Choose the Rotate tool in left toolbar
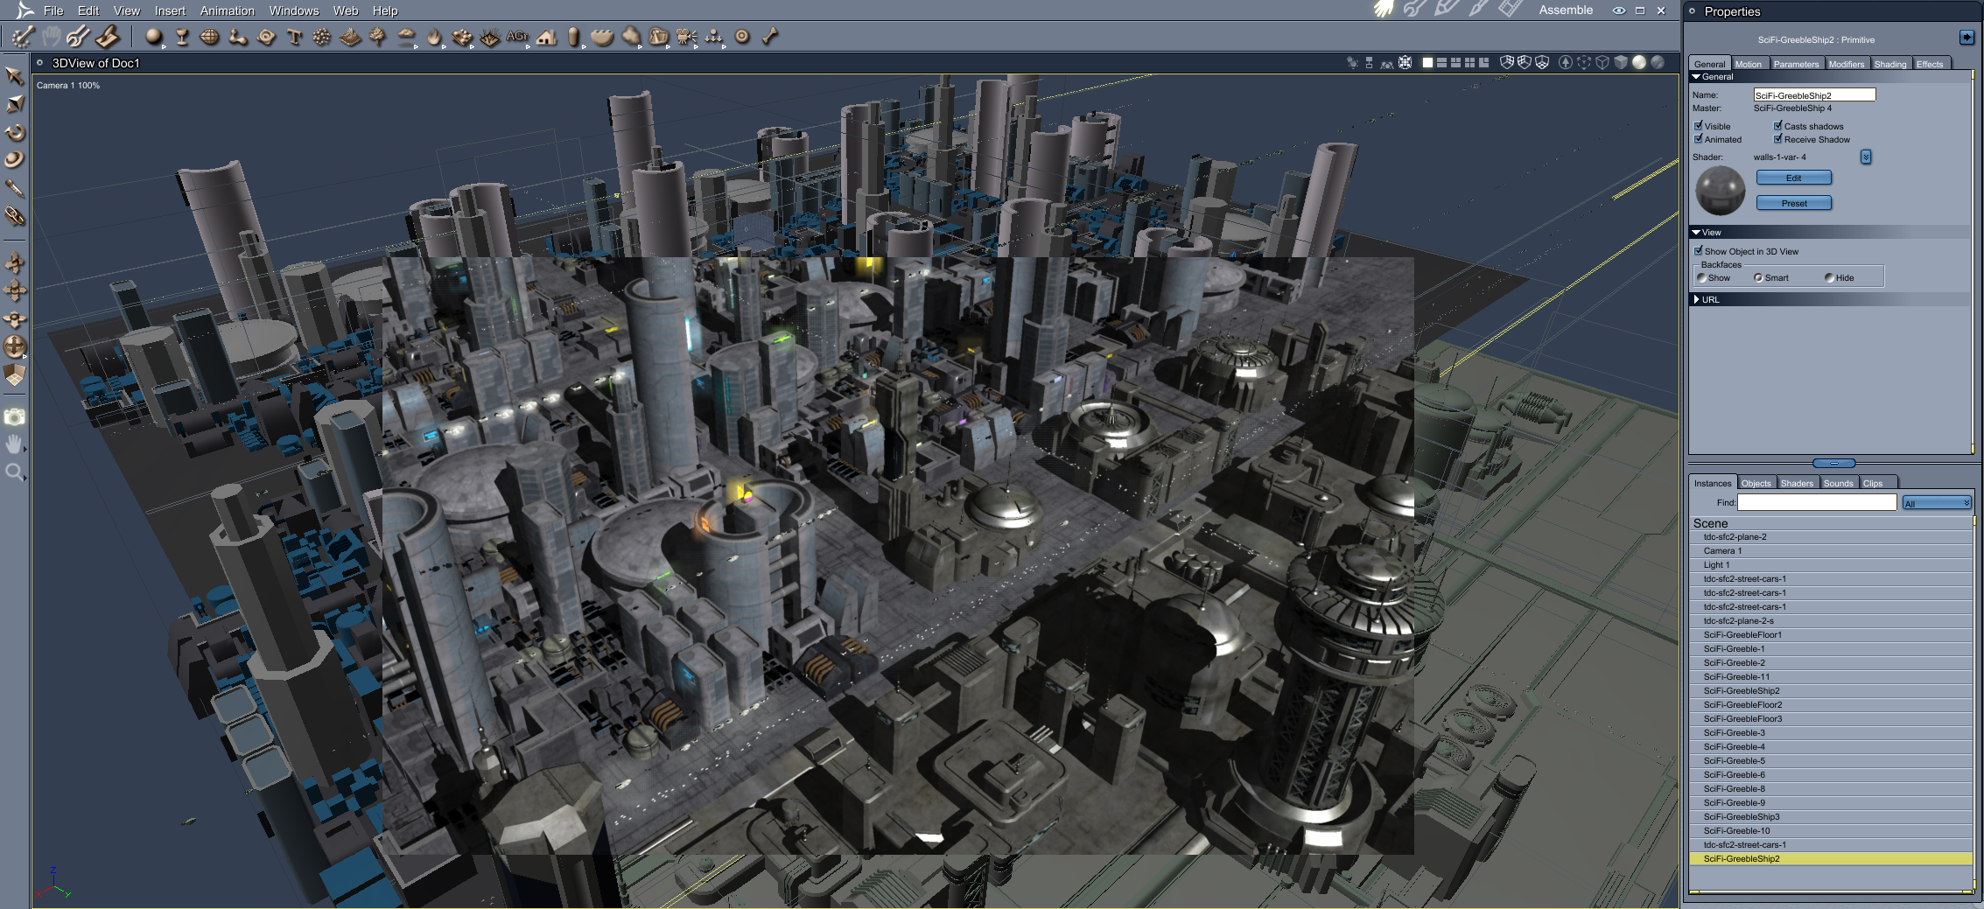Viewport: 1984px width, 909px height. pyautogui.click(x=14, y=132)
